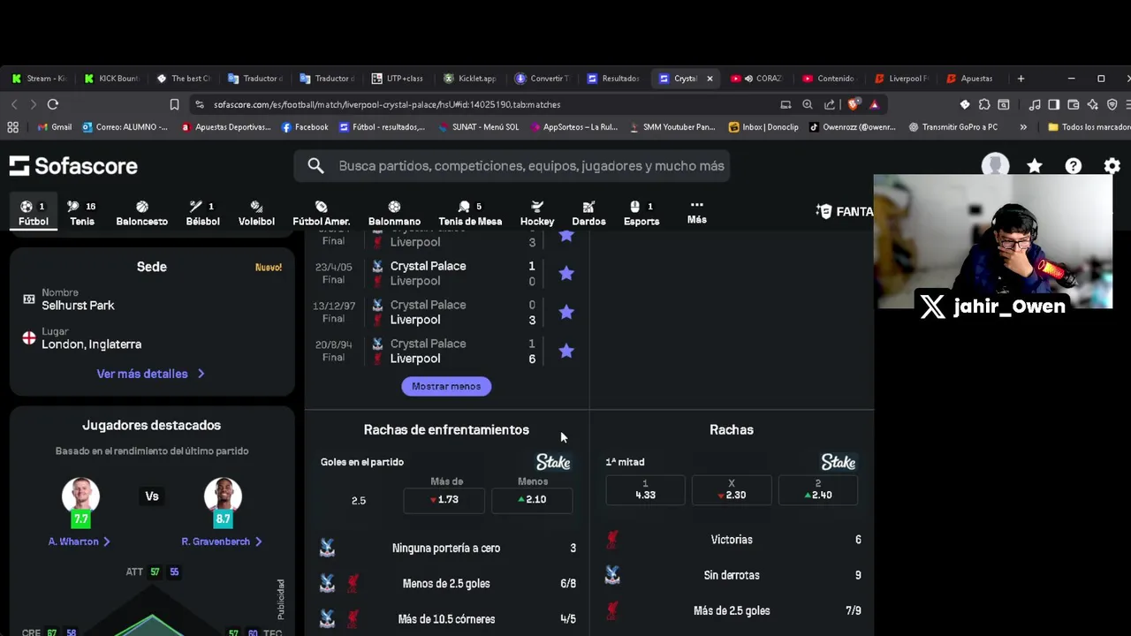Open the favorites star in header
The width and height of the screenshot is (1131, 636).
point(1034,166)
